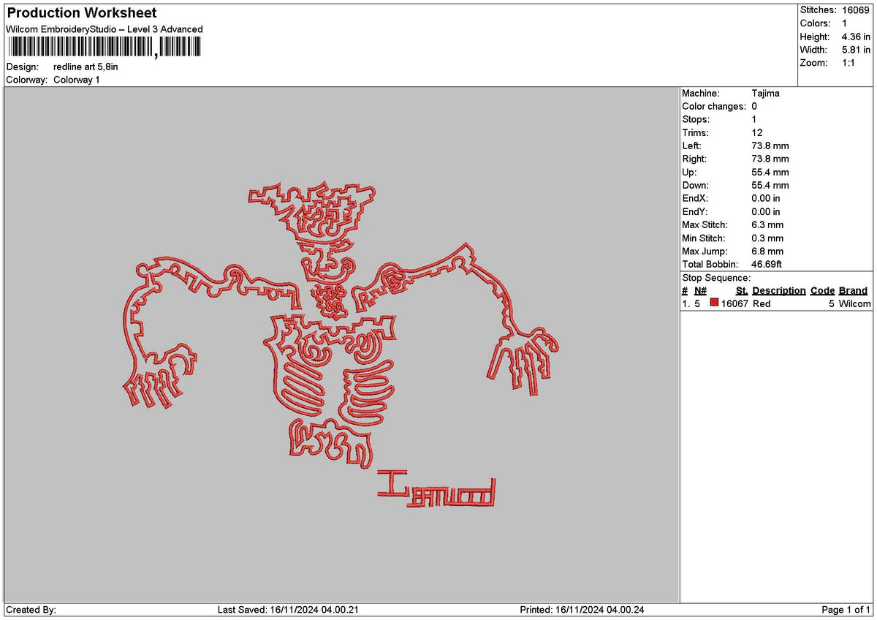The image size is (877, 620).
Task: Click the Zoom value 1:1
Action: tap(849, 63)
